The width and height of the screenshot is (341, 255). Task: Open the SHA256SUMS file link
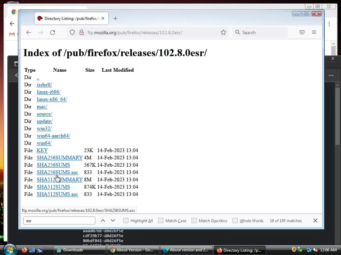pos(53,165)
